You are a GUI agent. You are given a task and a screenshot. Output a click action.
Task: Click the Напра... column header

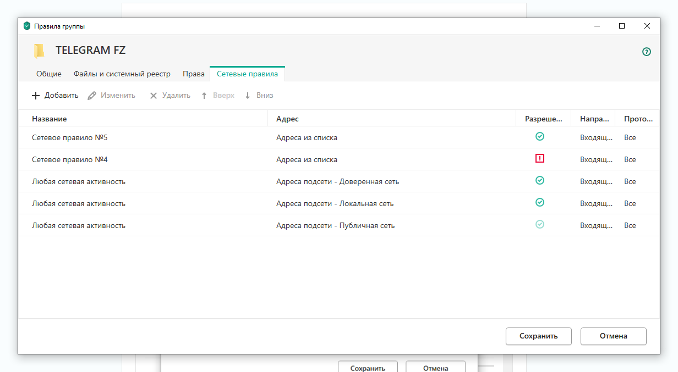[593, 119]
